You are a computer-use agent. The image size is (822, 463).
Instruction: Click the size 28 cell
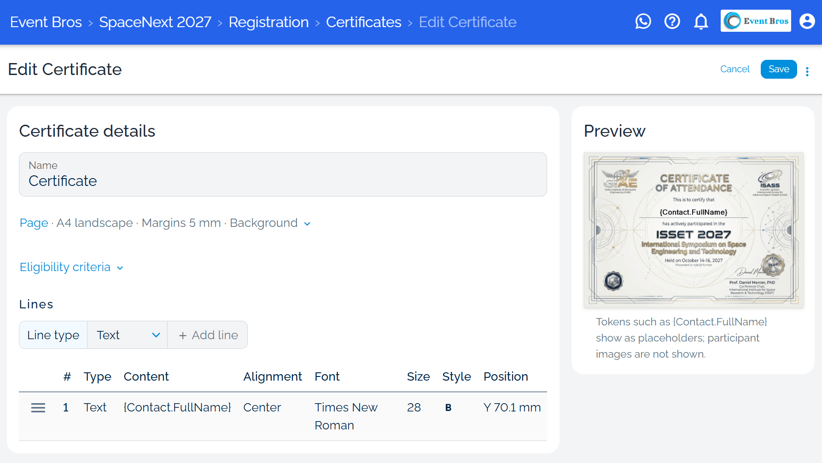(414, 407)
